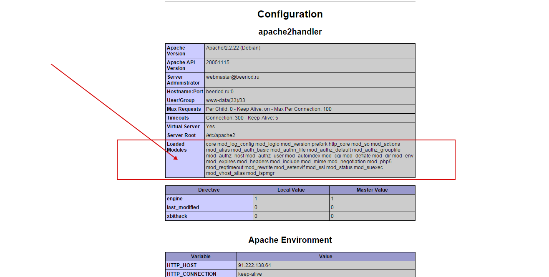Click the www-data(33)/33 User/Group value
This screenshot has width=549, height=277.
coord(225,100)
